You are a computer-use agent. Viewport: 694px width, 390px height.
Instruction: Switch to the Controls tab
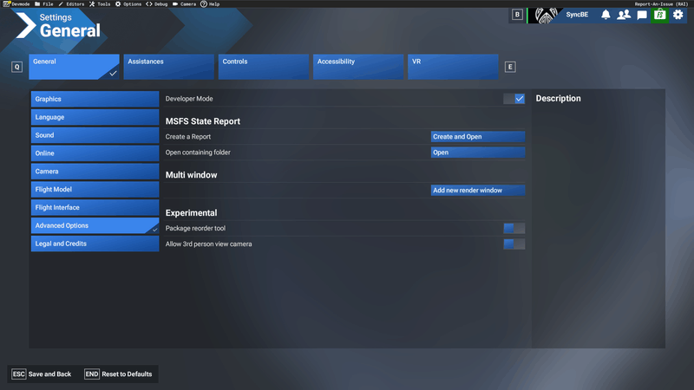pyautogui.click(x=264, y=67)
